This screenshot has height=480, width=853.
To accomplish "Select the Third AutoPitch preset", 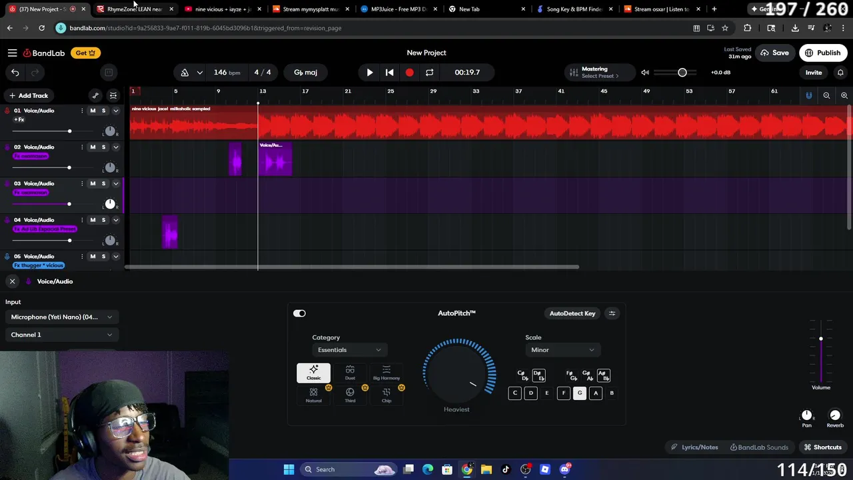I will (x=350, y=395).
